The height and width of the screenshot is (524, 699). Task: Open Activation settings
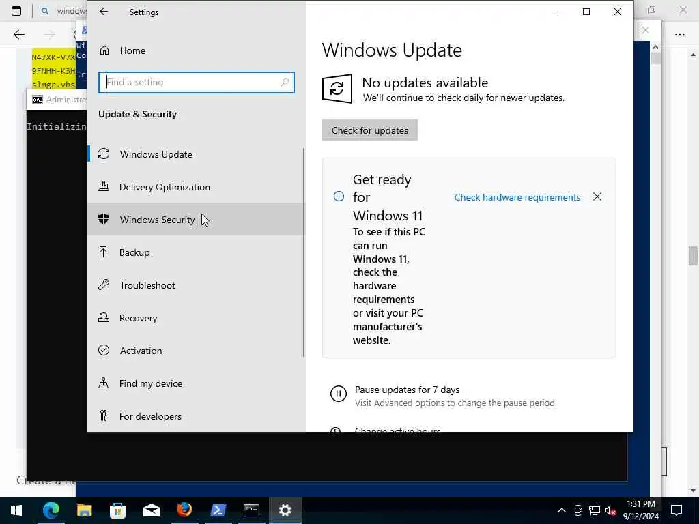[x=196, y=351]
